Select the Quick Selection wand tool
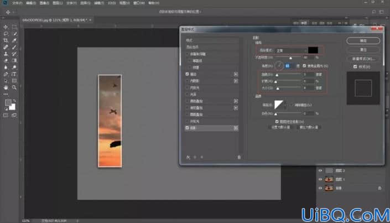The image size is (390, 223). [14, 34]
